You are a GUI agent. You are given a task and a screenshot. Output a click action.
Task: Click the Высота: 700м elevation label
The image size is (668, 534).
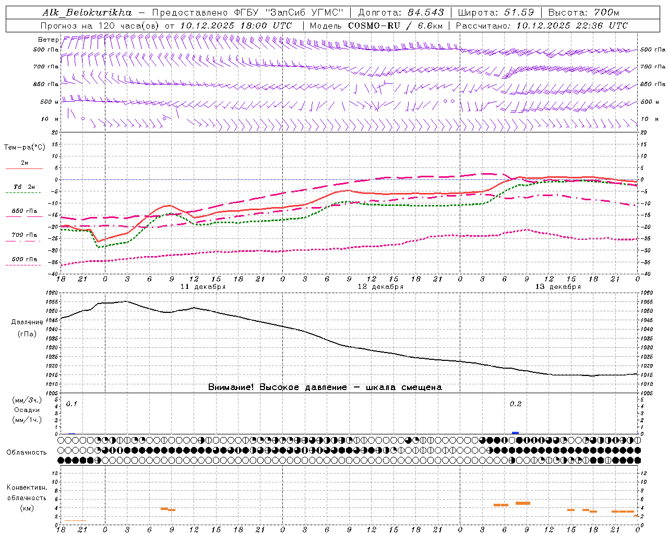point(585,13)
